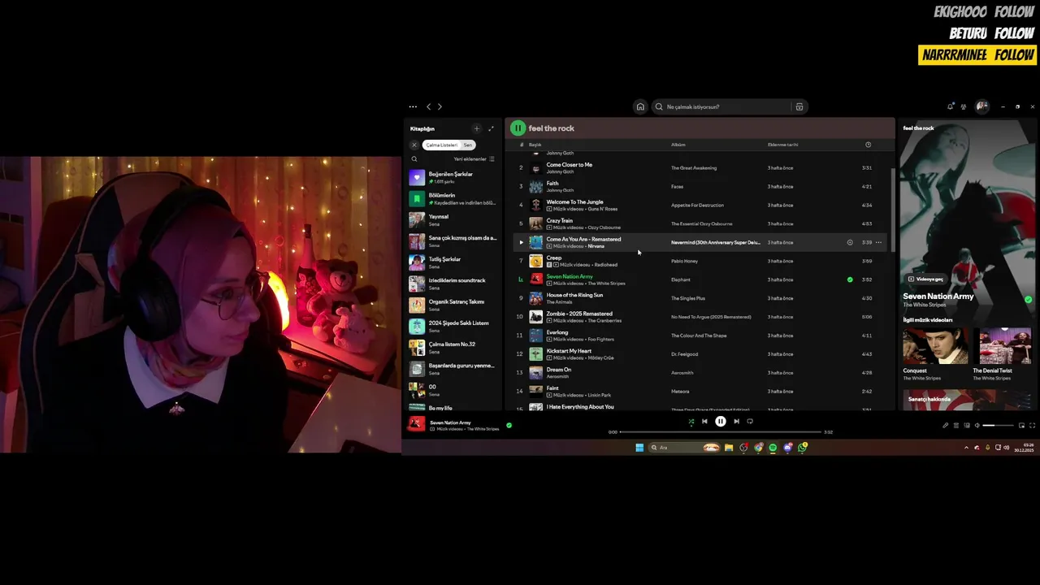Select Kickstart My Heart track

[700, 354]
